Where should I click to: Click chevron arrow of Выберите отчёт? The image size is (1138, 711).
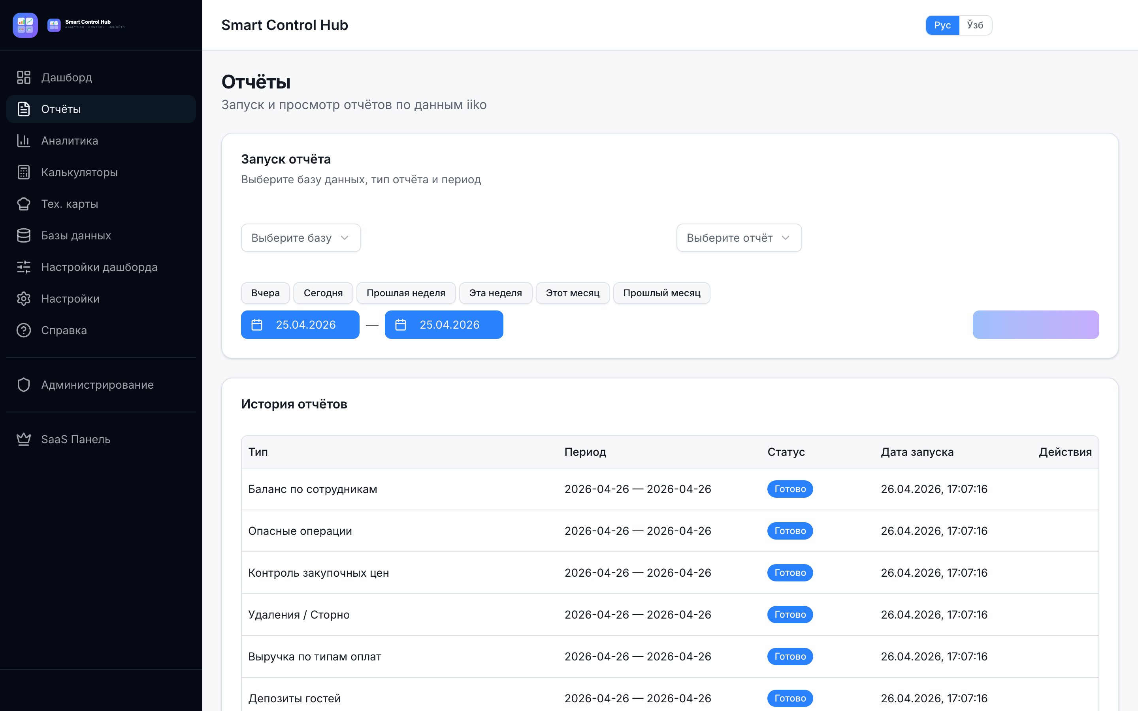pyautogui.click(x=785, y=238)
